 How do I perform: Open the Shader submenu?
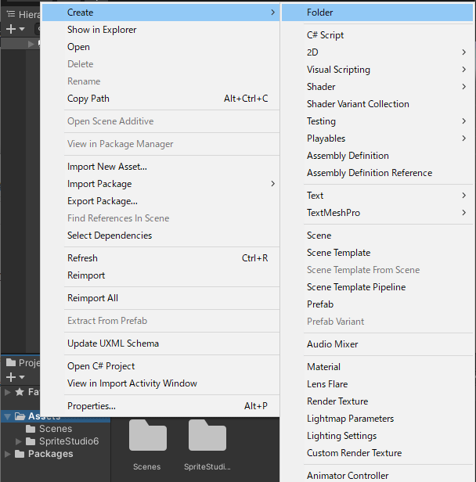coord(377,87)
